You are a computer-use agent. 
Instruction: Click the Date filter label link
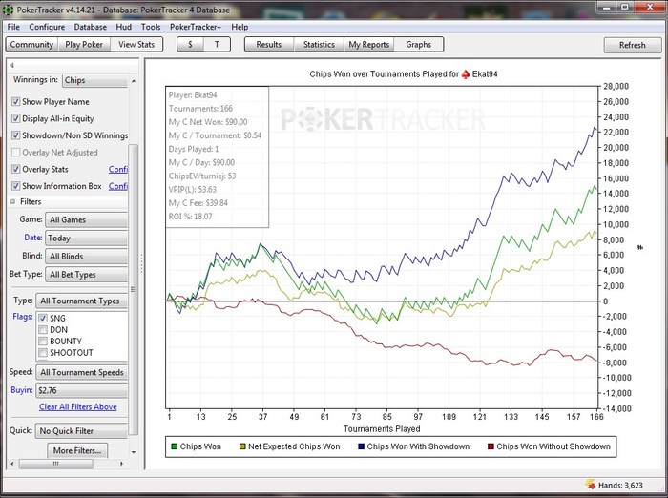pos(32,238)
